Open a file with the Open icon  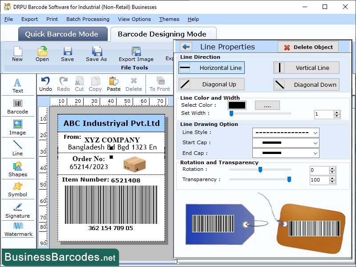tap(42, 54)
